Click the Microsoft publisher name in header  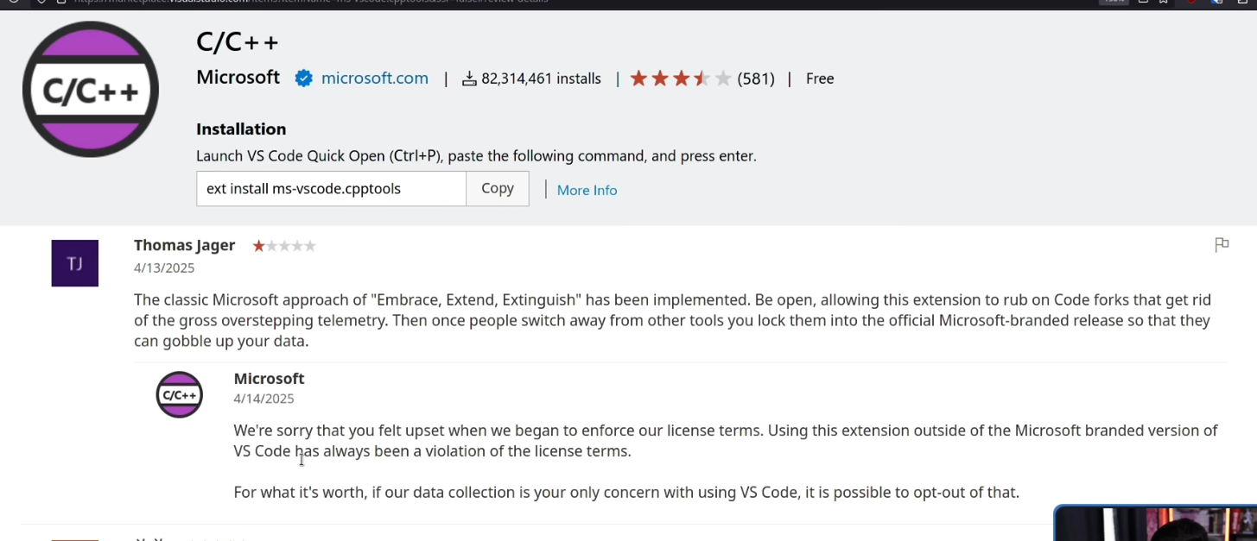238,78
